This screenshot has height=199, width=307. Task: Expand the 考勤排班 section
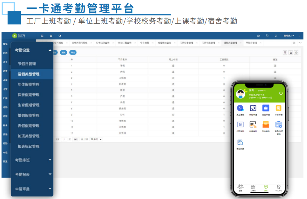[x=50, y=160]
